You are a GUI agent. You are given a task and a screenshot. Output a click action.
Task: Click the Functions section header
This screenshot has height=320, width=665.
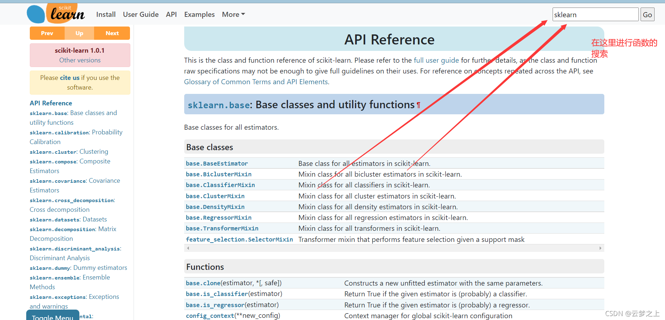point(394,267)
